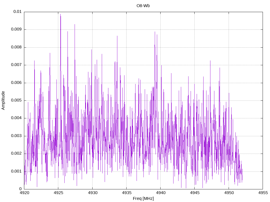Image resolution: width=270 pixels, height=202 pixels.
Task: Click the x-axis value 4925
Action: point(58,193)
